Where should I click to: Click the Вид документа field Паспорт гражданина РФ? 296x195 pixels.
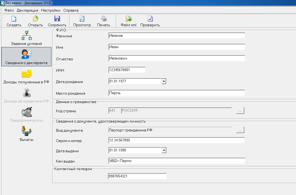click(x=170, y=130)
